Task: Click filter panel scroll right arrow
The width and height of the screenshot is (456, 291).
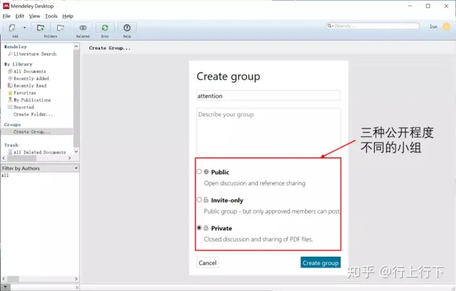Action: [76, 279]
